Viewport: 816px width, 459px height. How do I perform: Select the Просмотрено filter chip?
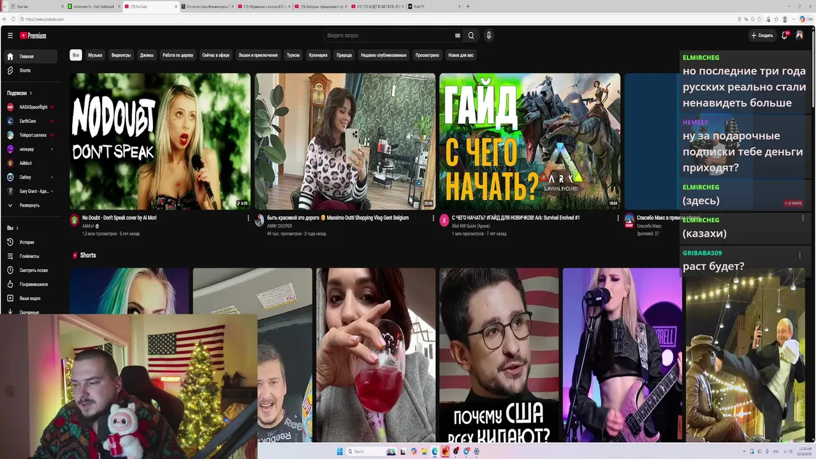coord(427,55)
